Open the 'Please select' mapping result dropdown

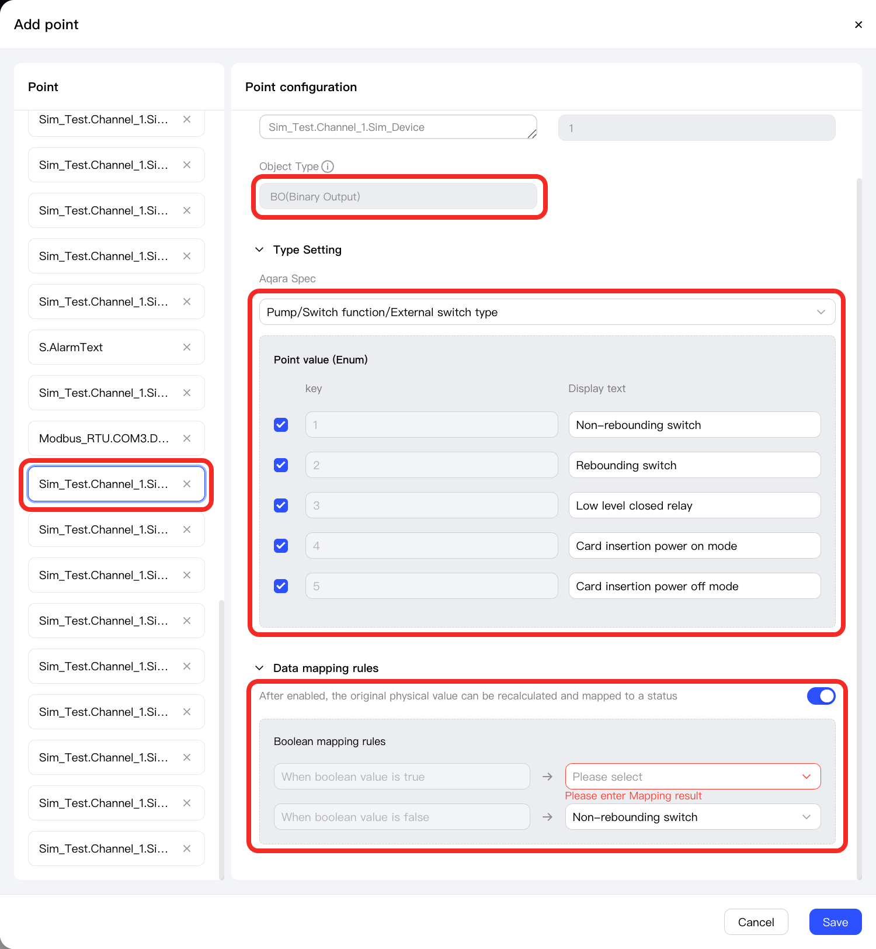click(693, 777)
